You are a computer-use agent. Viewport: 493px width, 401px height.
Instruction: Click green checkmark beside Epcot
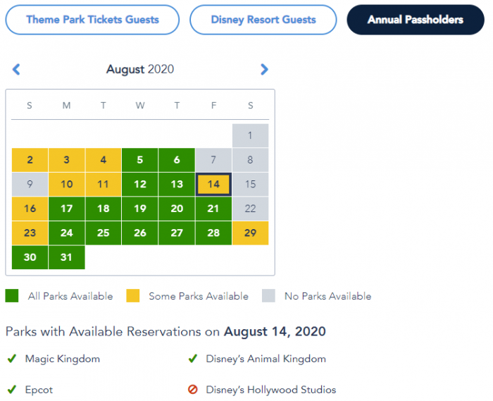[12, 390]
